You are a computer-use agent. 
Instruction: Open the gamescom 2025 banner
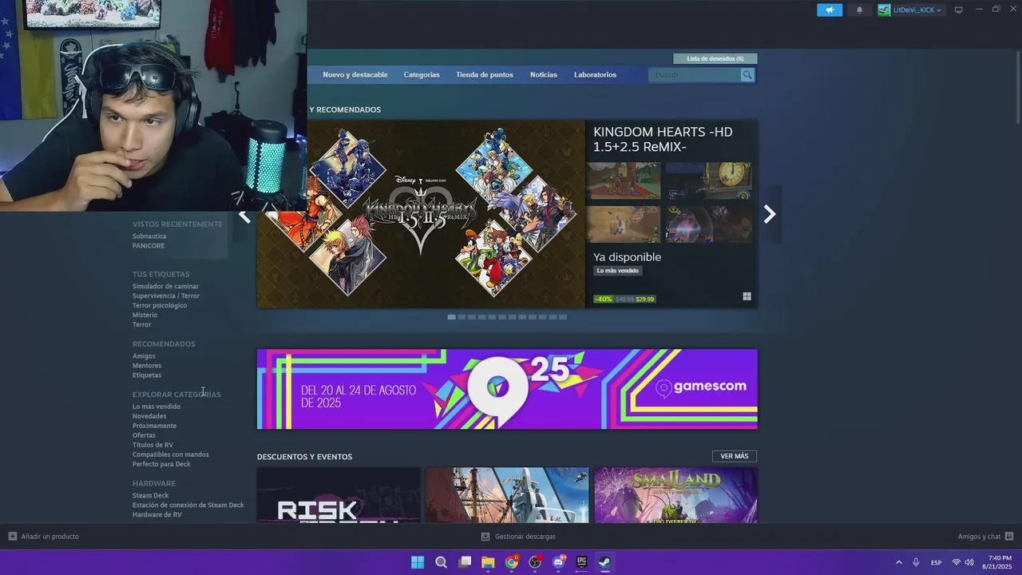tap(507, 389)
